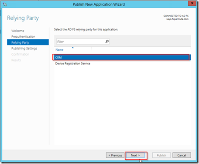This screenshot has height=164, width=199.
Task: Cancel the Publish New Application Wizard
Action: pos(182,155)
